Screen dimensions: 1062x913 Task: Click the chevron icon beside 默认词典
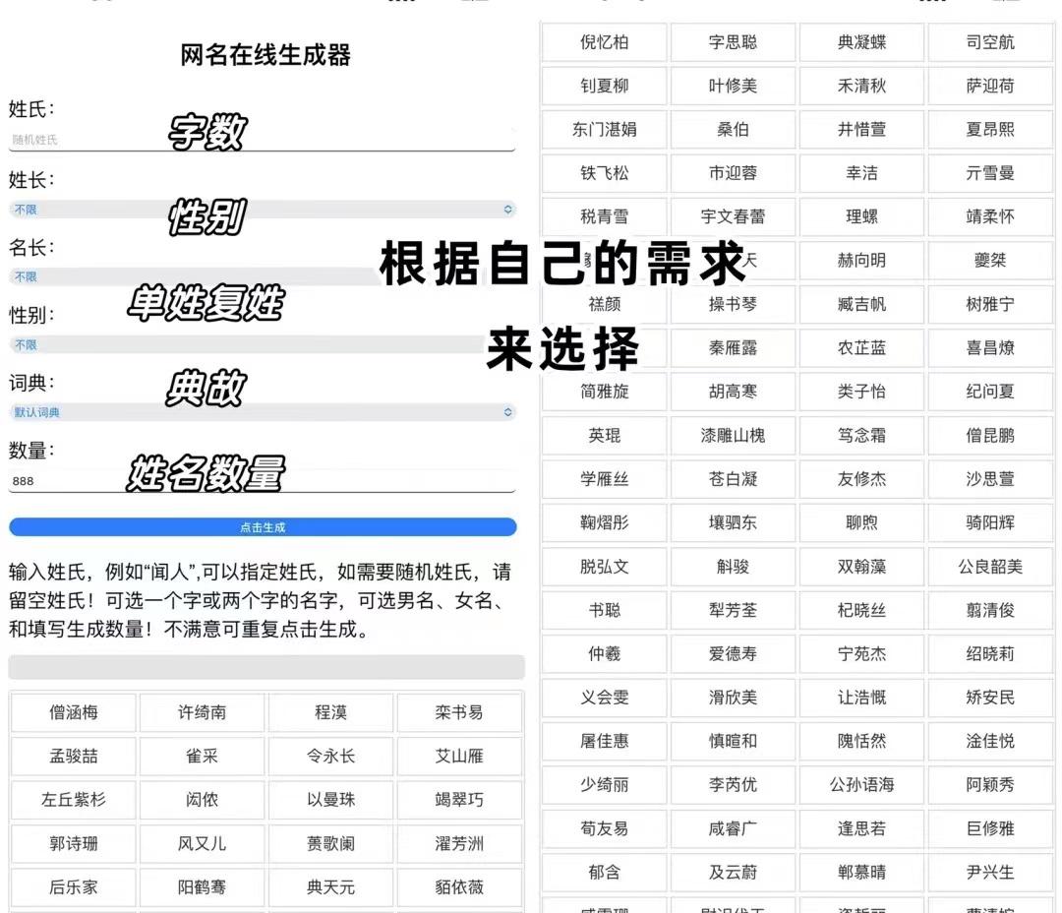(507, 412)
